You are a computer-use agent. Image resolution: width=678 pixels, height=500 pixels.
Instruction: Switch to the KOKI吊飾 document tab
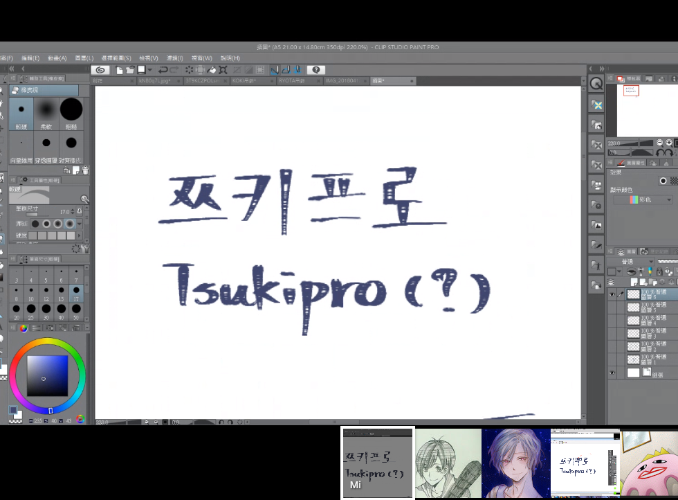(x=252, y=81)
